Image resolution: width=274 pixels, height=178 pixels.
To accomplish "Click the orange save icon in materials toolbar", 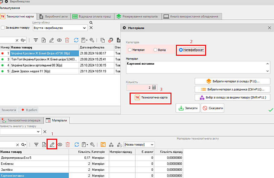I will pos(103,144).
